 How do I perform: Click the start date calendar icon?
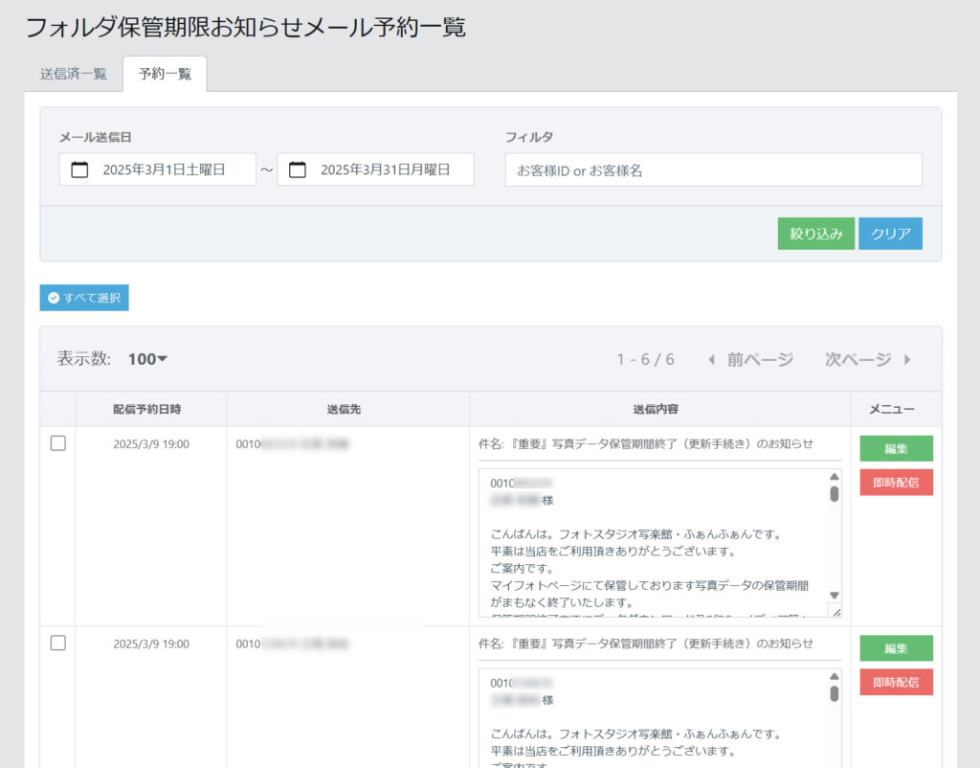(x=80, y=169)
